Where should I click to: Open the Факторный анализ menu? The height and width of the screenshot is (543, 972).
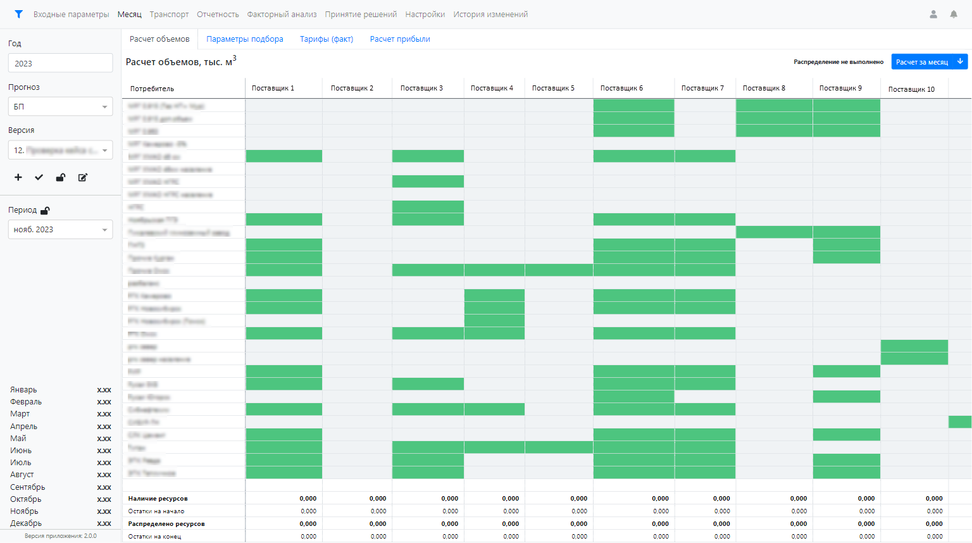pyautogui.click(x=282, y=14)
